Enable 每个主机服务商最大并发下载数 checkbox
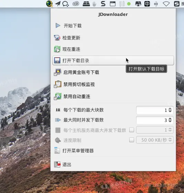 pyautogui.click(x=132, y=130)
